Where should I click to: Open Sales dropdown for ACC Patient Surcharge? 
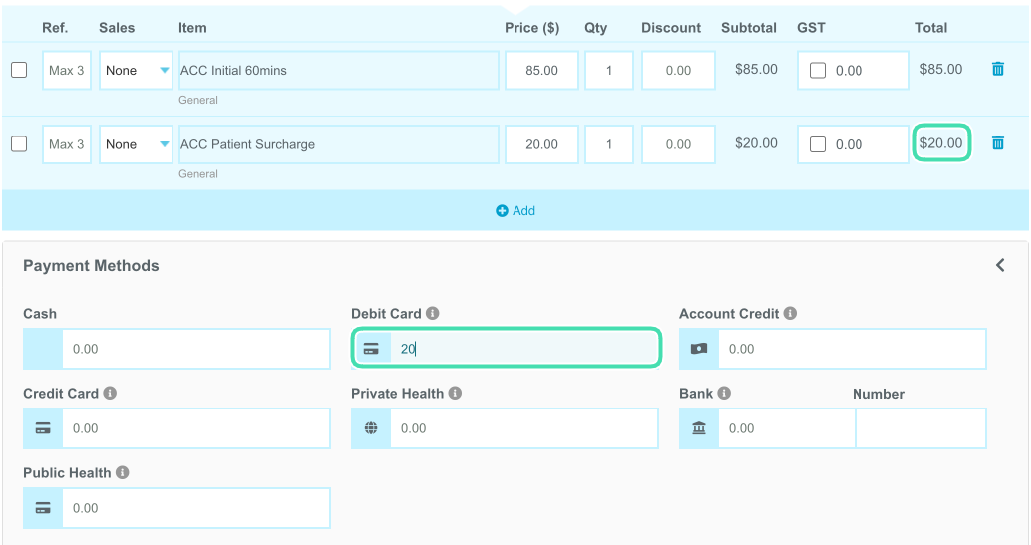(137, 144)
